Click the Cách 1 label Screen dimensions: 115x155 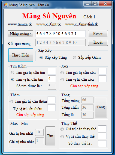click(89, 17)
